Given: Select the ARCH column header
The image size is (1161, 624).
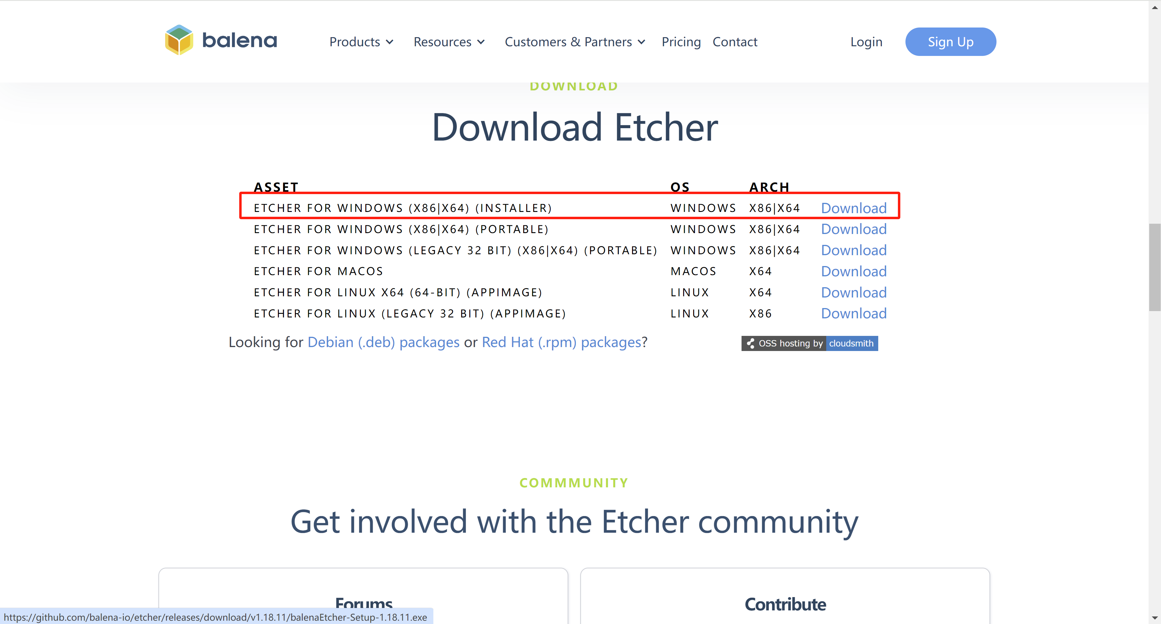Looking at the screenshot, I should [769, 187].
